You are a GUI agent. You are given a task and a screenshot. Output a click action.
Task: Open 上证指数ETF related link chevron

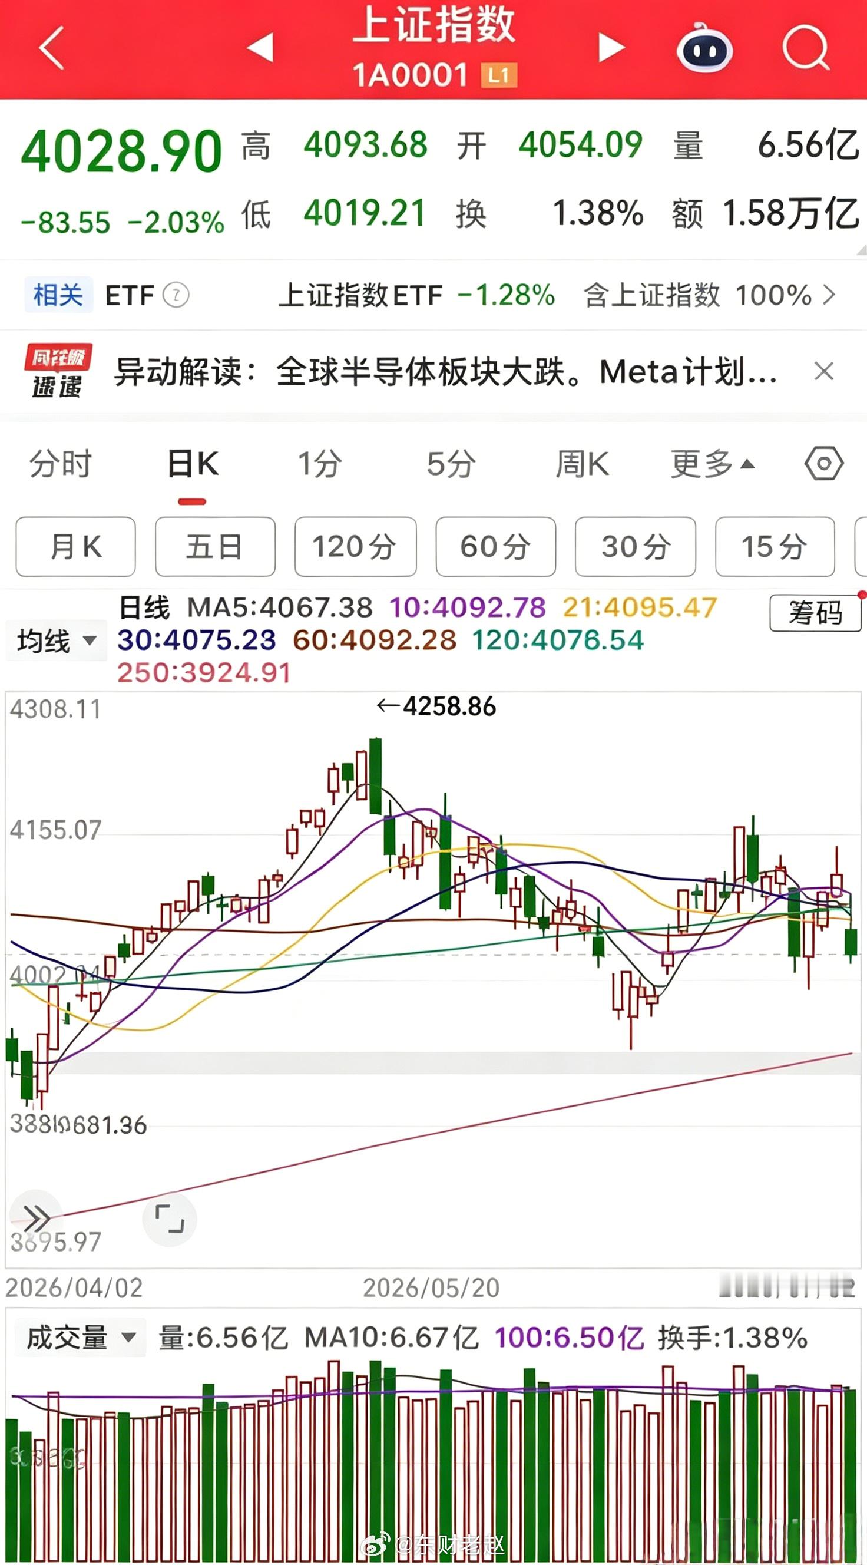pyautogui.click(x=829, y=295)
